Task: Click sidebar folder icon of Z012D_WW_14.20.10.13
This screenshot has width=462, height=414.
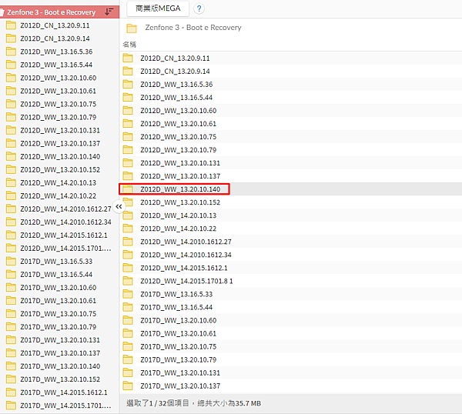Action: [x=11, y=182]
